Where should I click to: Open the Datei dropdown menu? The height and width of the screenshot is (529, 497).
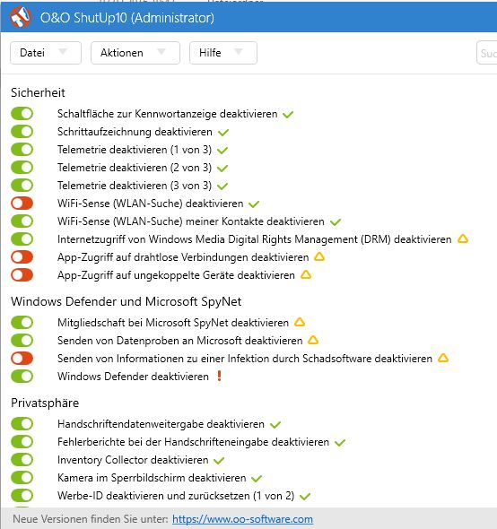[x=46, y=53]
